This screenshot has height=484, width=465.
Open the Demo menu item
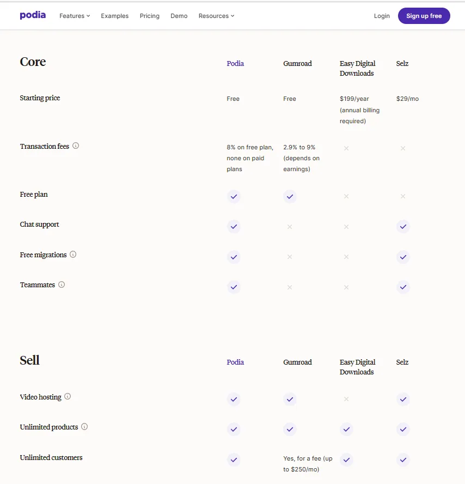[x=179, y=16]
